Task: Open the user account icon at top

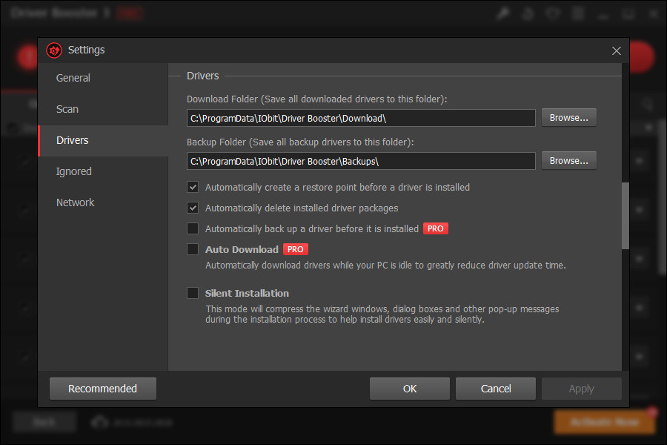Action: pyautogui.click(x=528, y=13)
